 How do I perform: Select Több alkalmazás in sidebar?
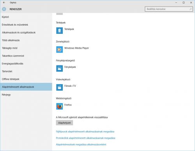pyautogui.click(x=26, y=40)
